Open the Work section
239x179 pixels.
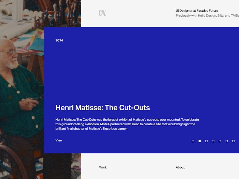click(x=103, y=167)
